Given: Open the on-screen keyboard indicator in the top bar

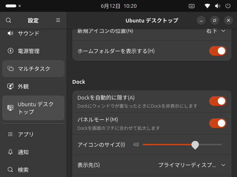Looking at the screenshot, I should click(x=191, y=6).
